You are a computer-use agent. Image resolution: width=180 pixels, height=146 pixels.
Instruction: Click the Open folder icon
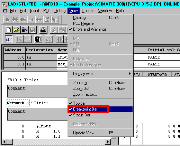coord(17,30)
